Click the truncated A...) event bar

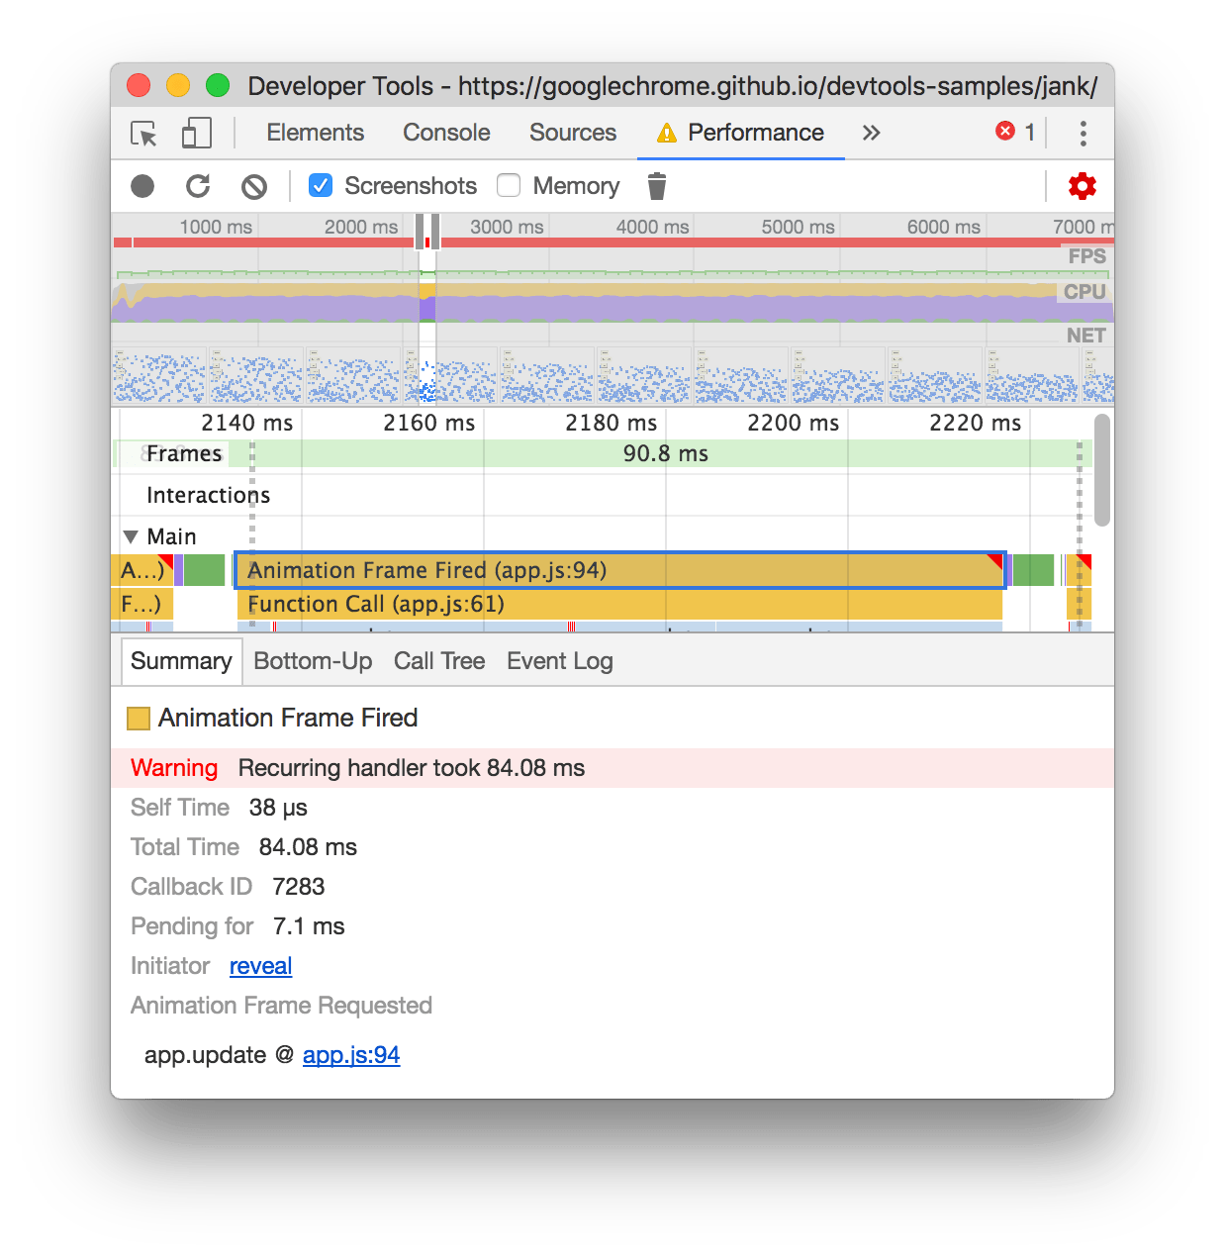coord(142,570)
